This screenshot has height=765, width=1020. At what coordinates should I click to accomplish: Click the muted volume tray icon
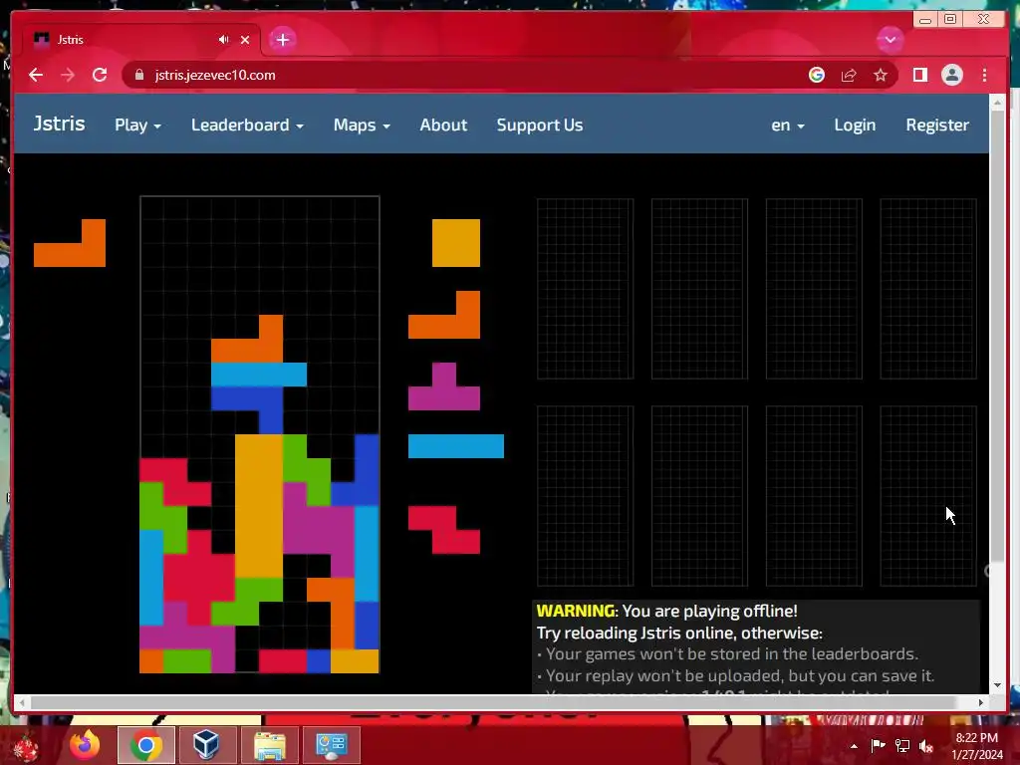click(926, 746)
